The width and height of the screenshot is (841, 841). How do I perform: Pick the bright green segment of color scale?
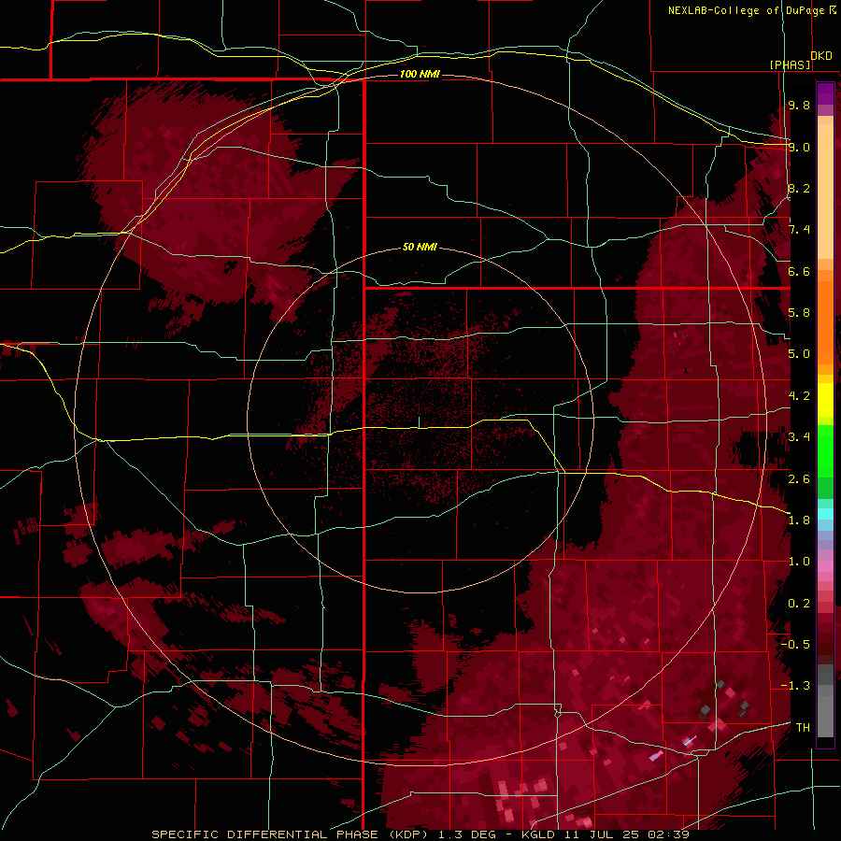coord(825,451)
